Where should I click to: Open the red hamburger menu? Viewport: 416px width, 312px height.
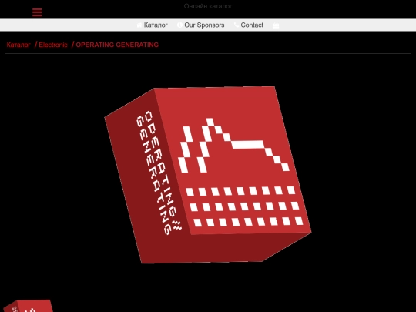pyautogui.click(x=37, y=12)
